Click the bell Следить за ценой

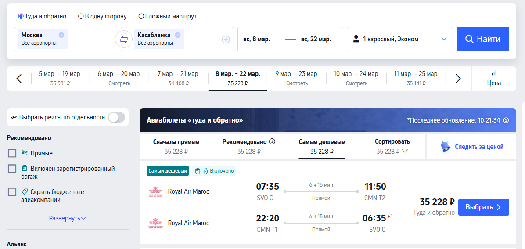[472, 146]
